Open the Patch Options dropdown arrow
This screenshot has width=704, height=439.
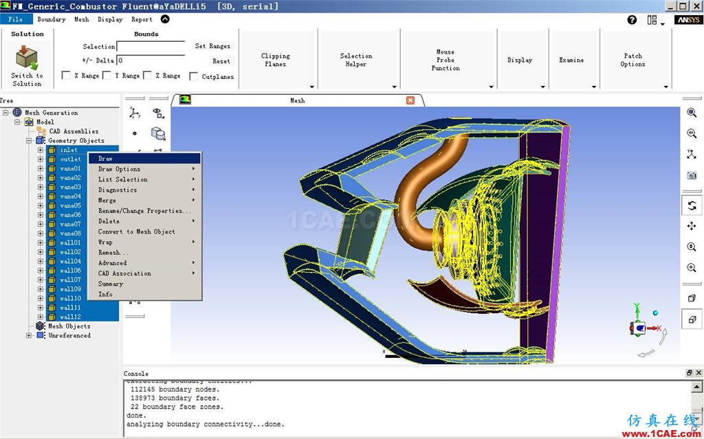(665, 87)
